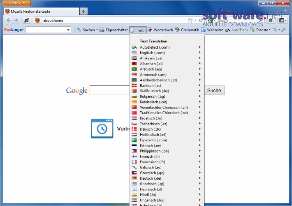The height and width of the screenshot is (206, 292).
Task: Click the Finnisch (.fi) flag icon
Action: [x=134, y=157]
